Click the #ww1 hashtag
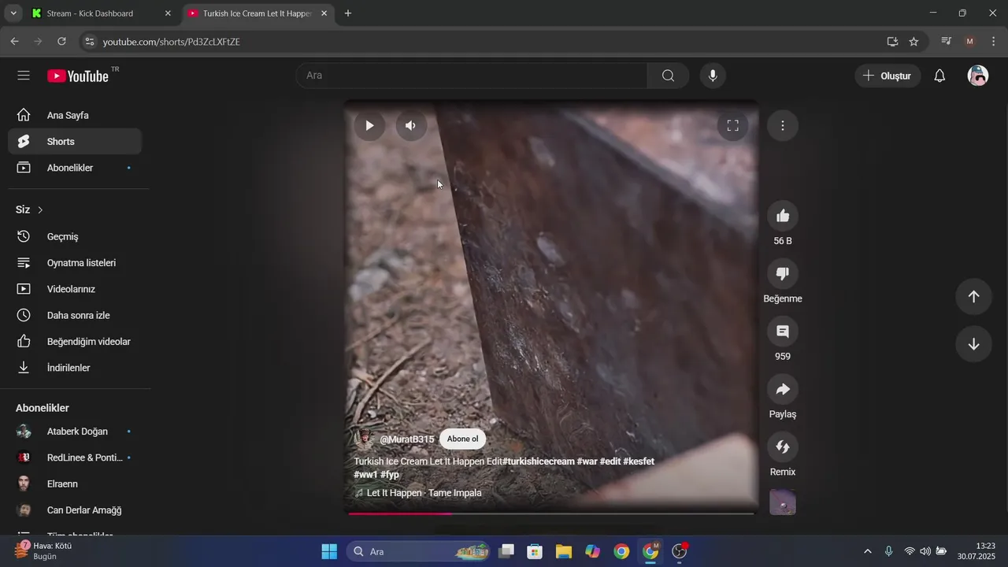 coord(365,475)
